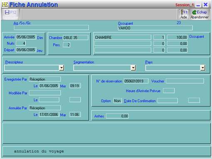Screen dimensions: 212x159
Task: Click the annulation du voyage comment field
Action: [x=107, y=151]
